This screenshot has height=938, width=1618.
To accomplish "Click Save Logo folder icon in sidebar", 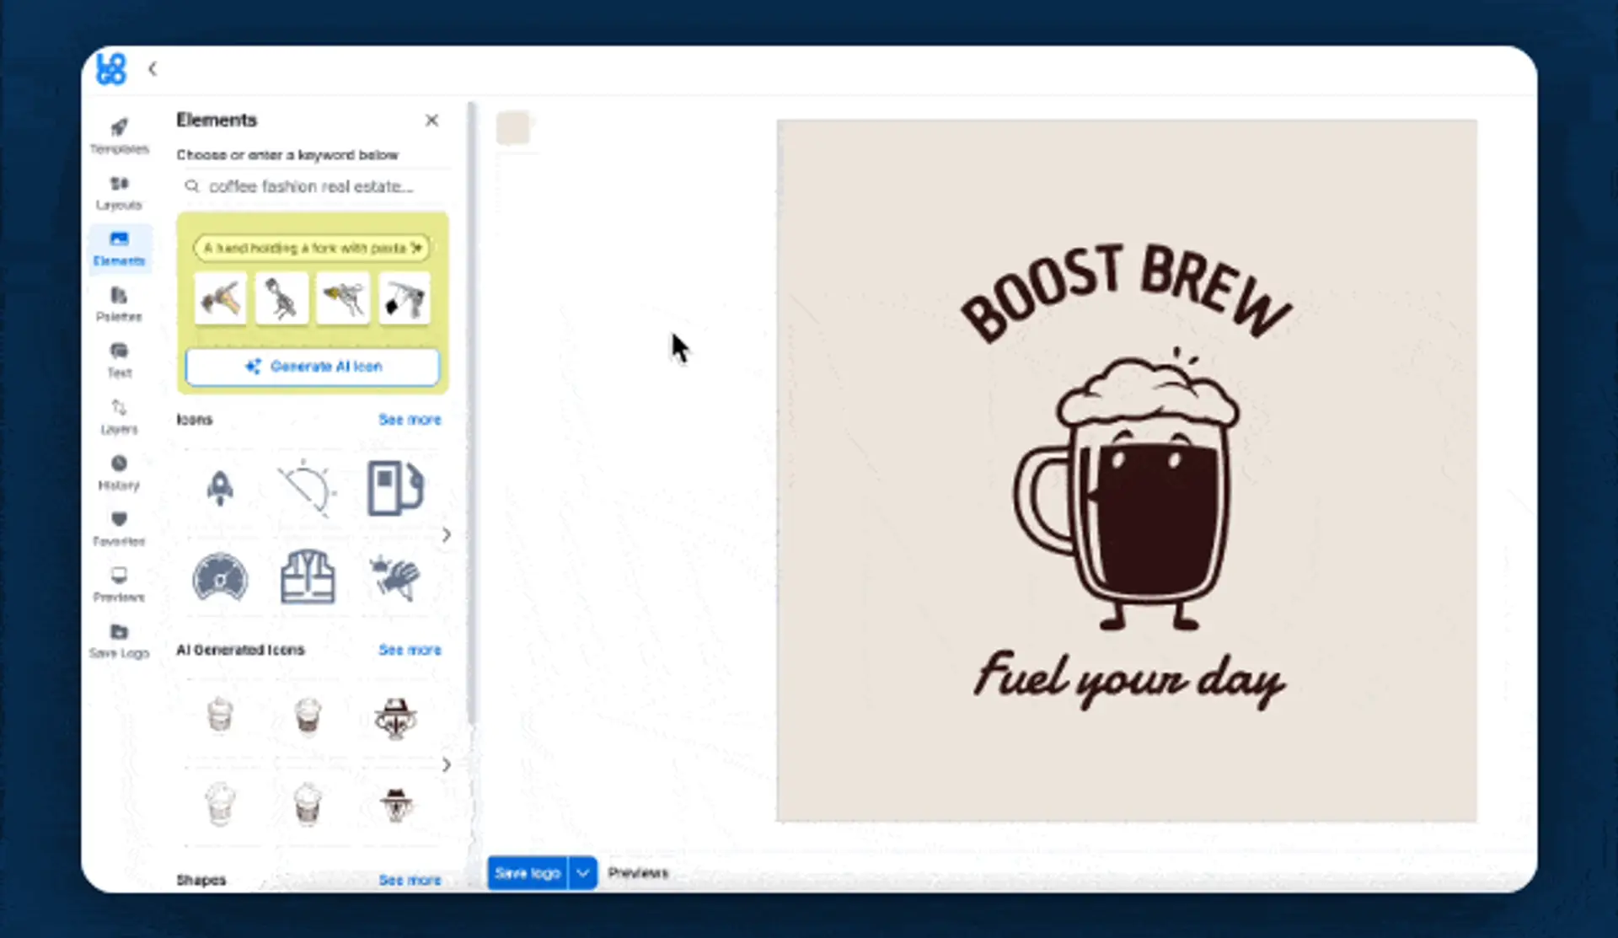I will pos(119,632).
